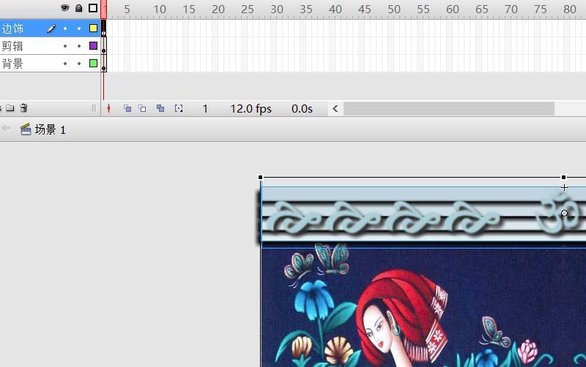
Task: Click the pencil icon on 边饰 layer
Action: (51, 29)
